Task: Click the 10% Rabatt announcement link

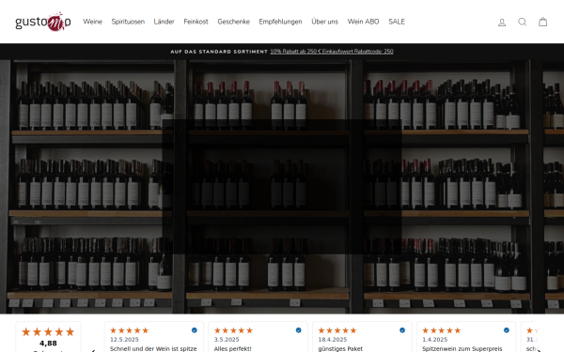Action: tap(332, 52)
